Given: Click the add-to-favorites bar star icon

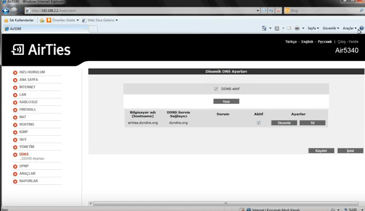Looking at the screenshot, I should (x=42, y=20).
